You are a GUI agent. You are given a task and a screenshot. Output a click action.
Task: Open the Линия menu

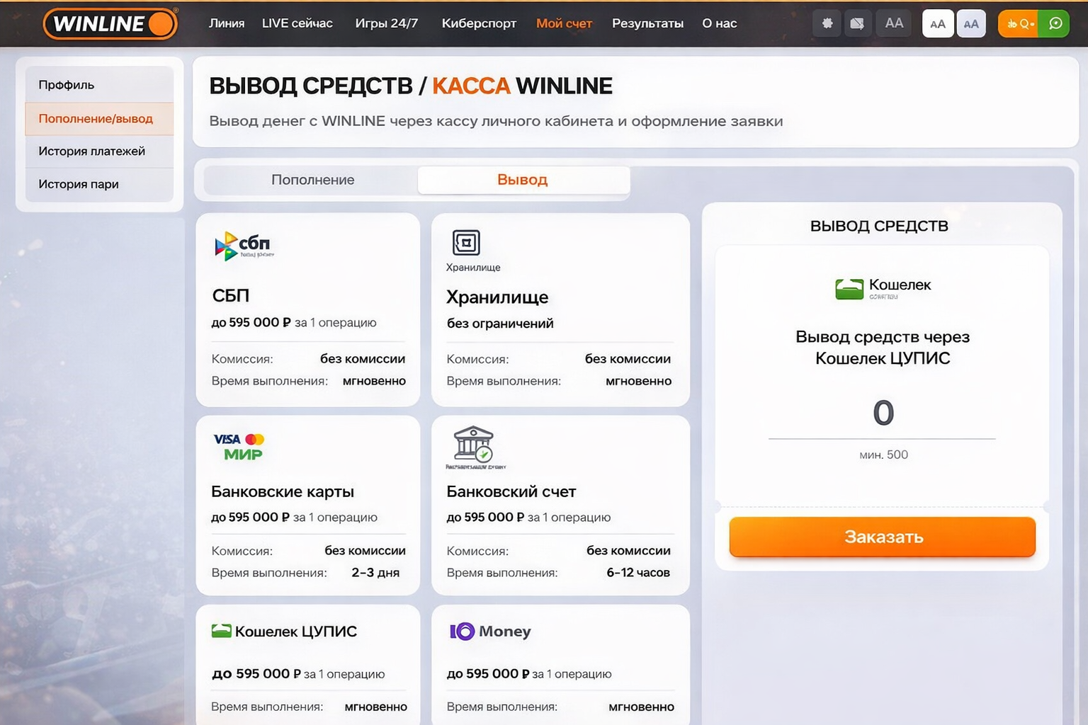click(227, 23)
